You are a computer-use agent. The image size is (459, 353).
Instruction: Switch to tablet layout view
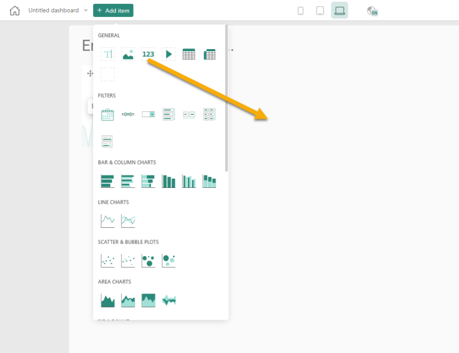[x=320, y=10]
